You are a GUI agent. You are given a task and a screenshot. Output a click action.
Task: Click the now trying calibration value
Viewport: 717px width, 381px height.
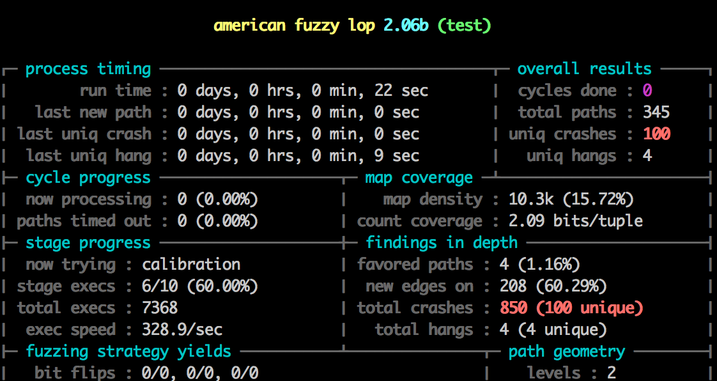click(191, 265)
